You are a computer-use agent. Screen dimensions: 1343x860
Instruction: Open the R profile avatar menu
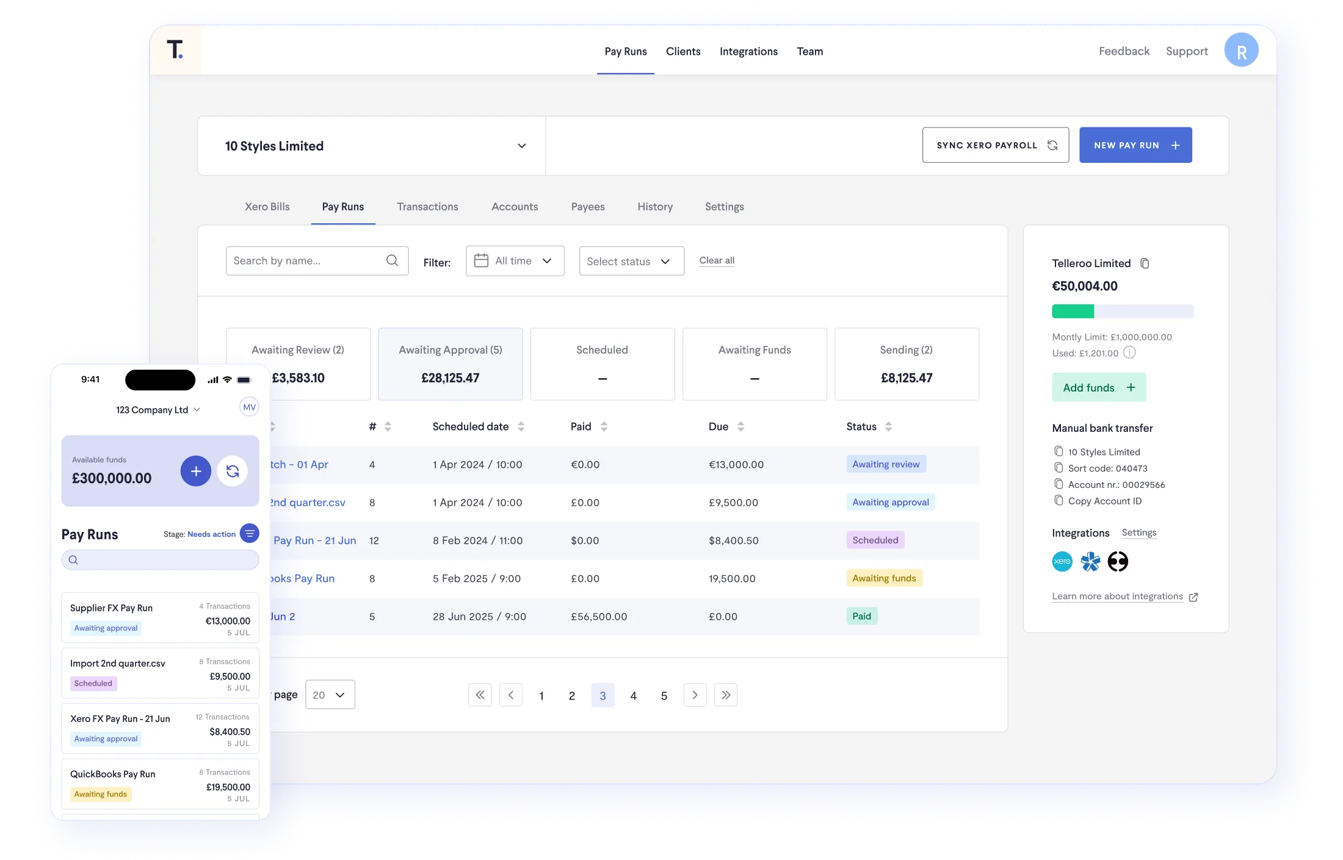click(x=1242, y=50)
